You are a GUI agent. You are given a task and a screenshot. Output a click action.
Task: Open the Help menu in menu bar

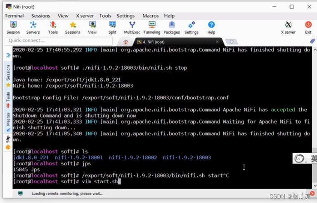point(169,16)
